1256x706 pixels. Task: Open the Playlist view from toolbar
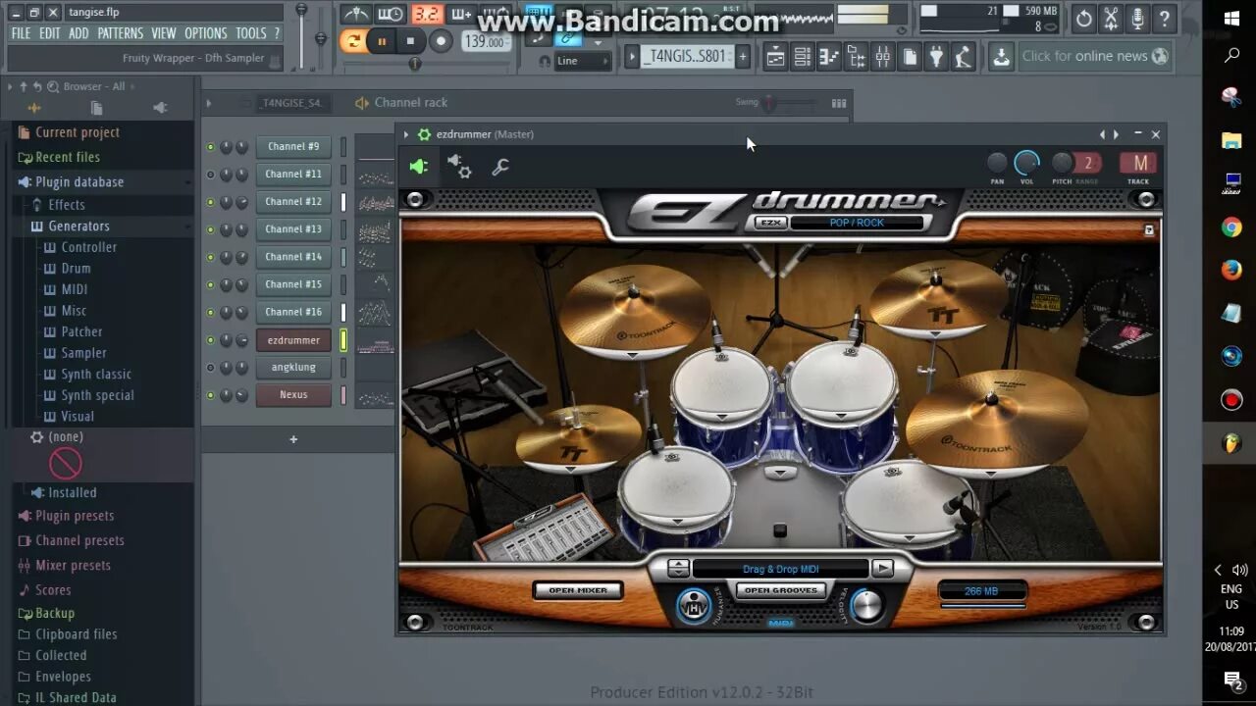[x=775, y=57]
